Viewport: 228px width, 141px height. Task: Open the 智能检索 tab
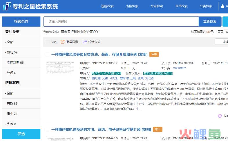click(x=107, y=6)
